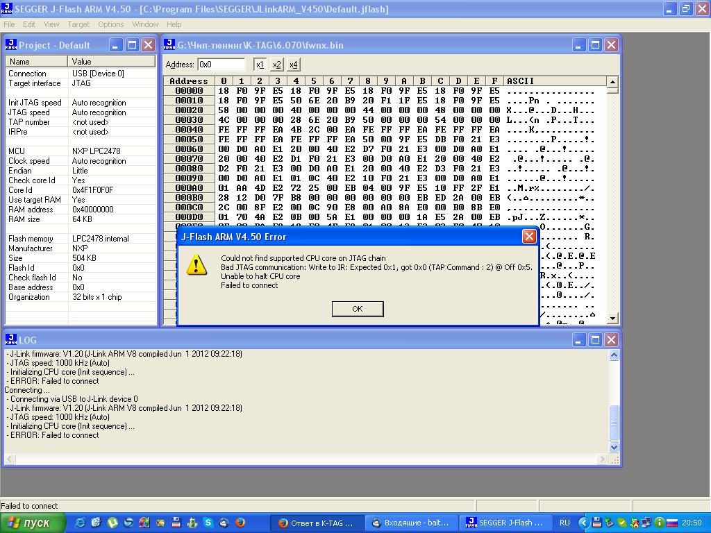Launch Thunderbird from the quick launch bar

[224, 523]
